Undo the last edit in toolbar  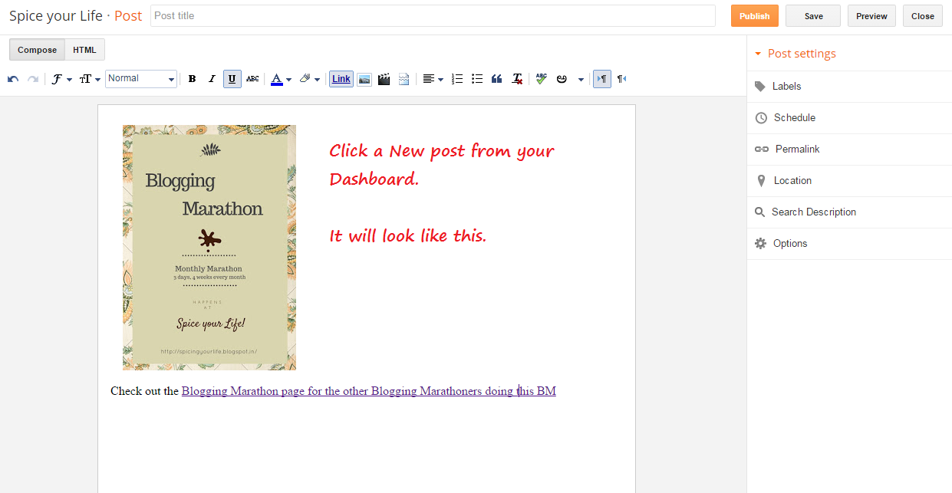pos(13,79)
